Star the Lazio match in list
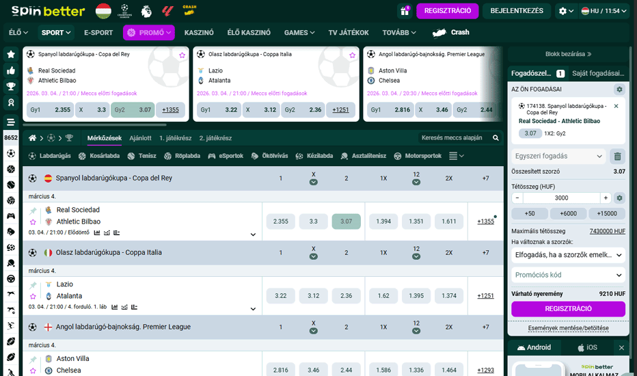 [x=33, y=296]
